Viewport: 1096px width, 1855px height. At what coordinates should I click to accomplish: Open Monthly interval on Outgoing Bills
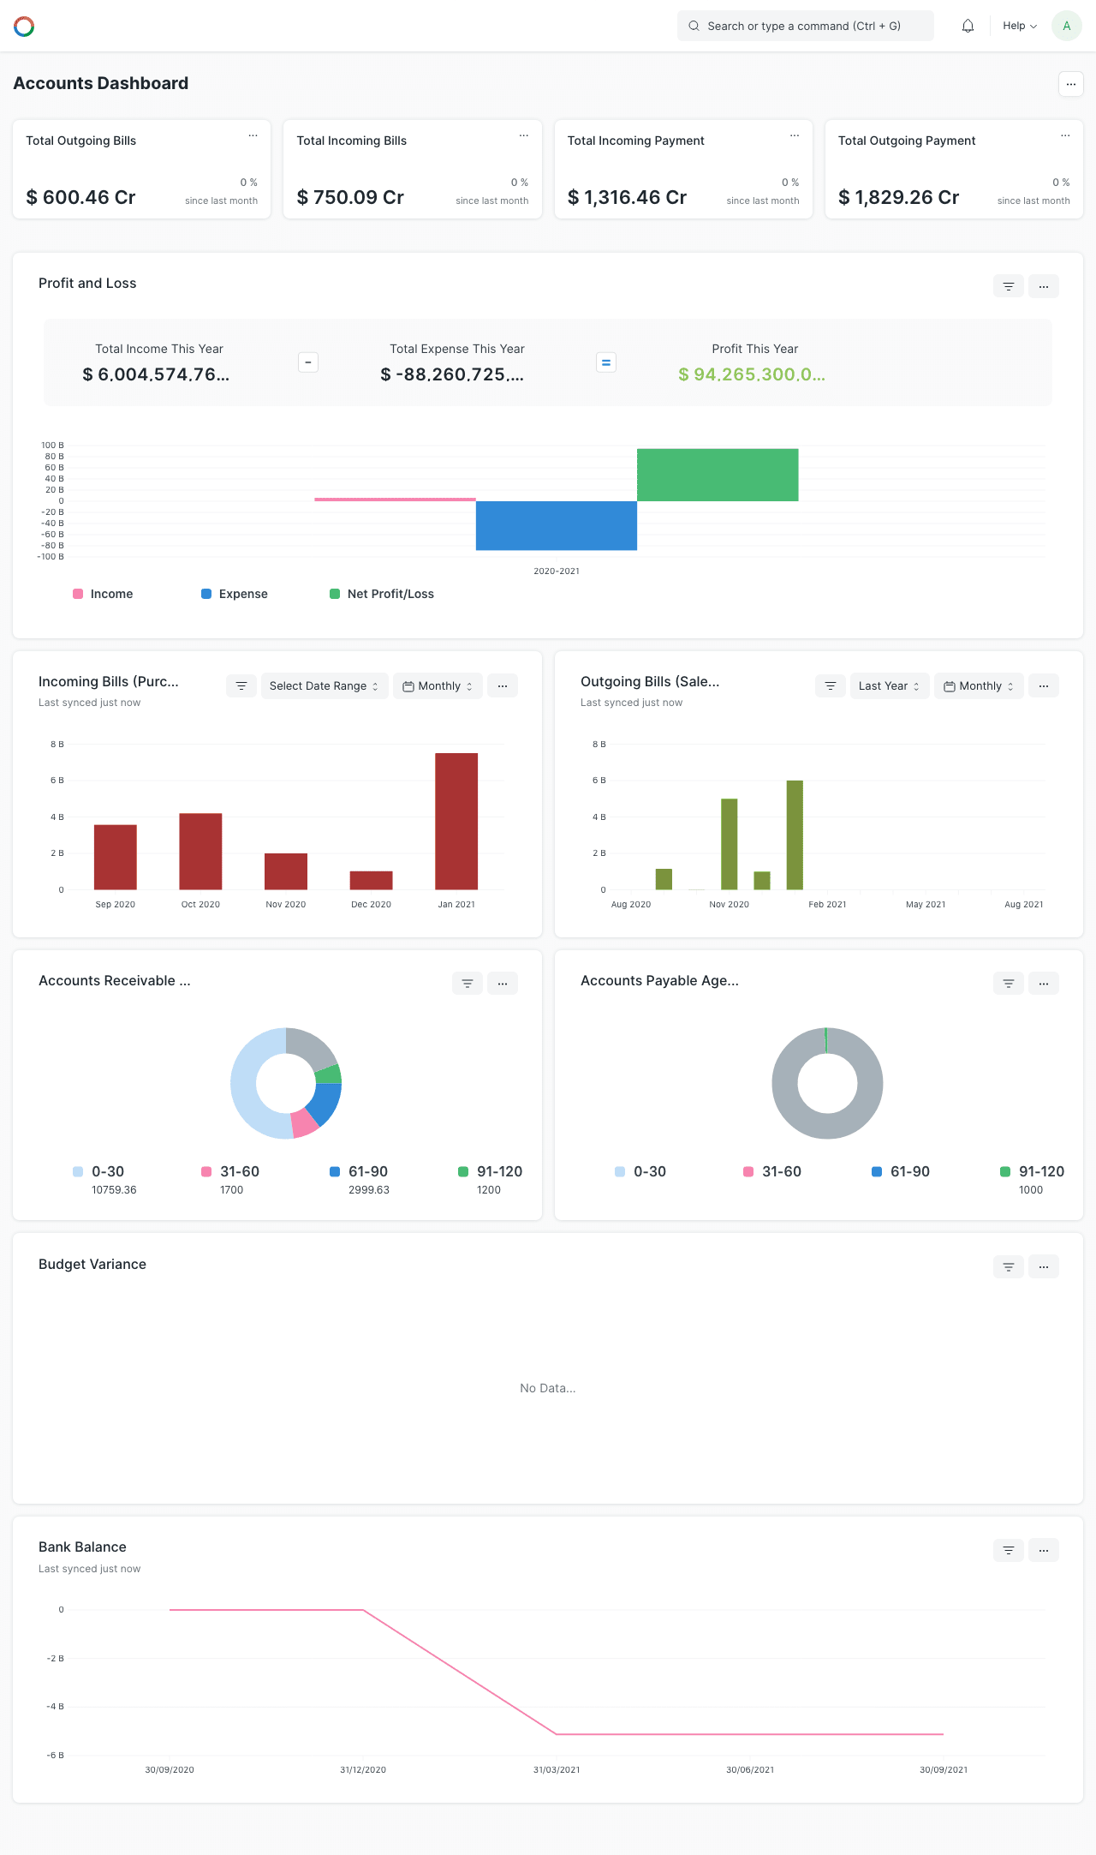click(979, 686)
